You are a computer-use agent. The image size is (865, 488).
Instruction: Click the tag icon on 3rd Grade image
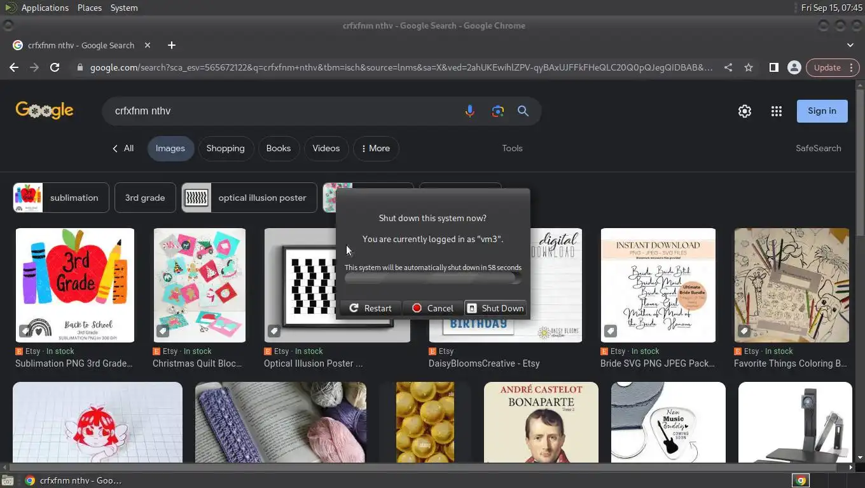click(x=25, y=331)
